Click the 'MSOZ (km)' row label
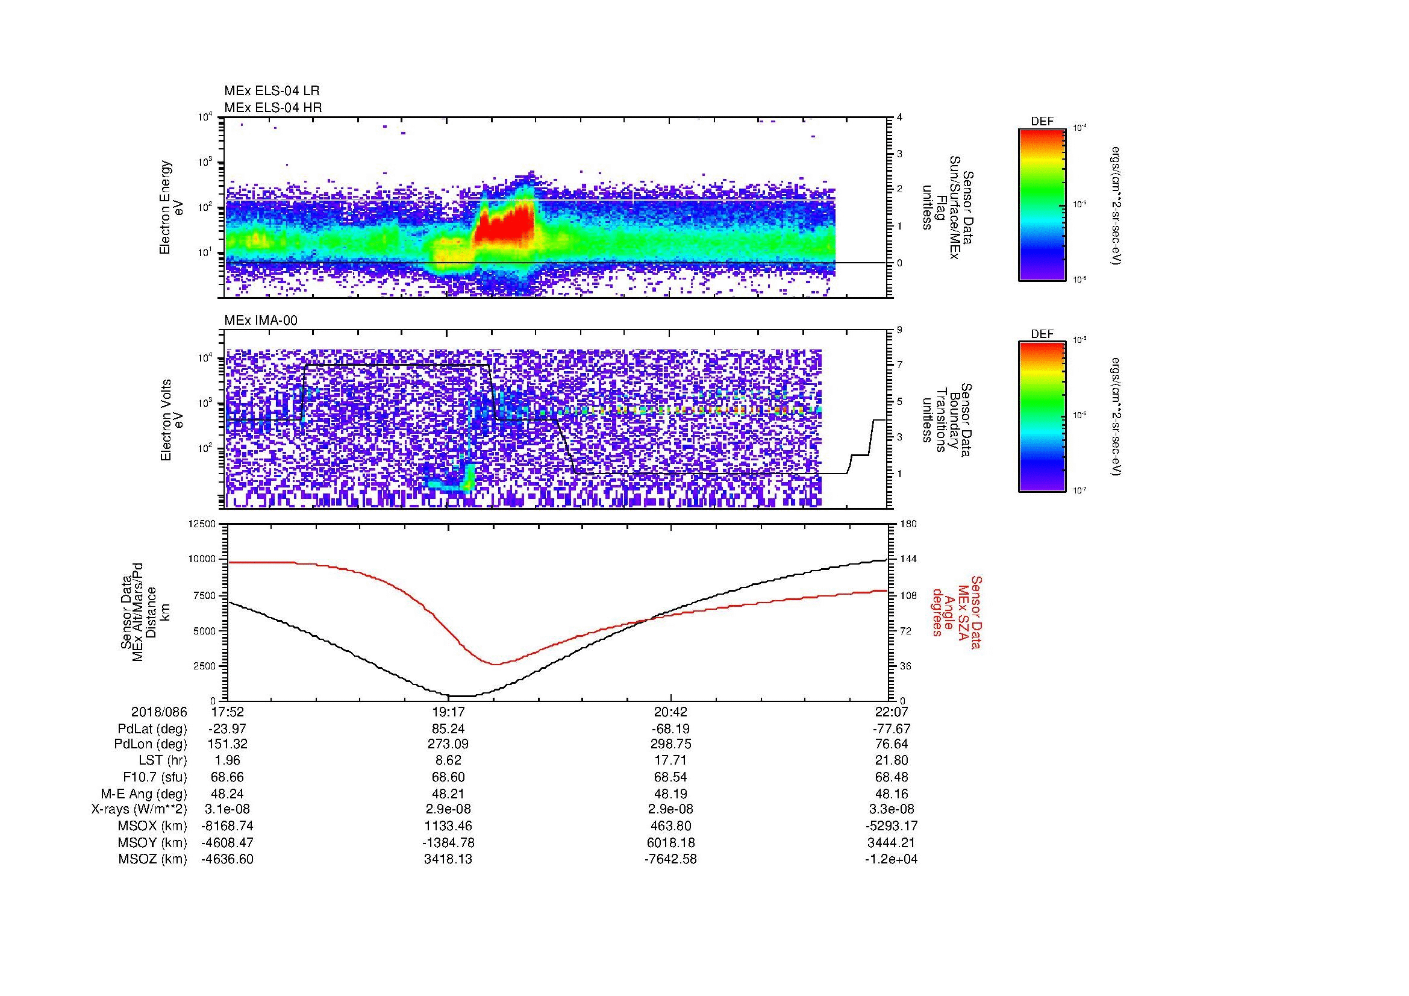Viewport: 1409px width, 996px height. pos(153,859)
